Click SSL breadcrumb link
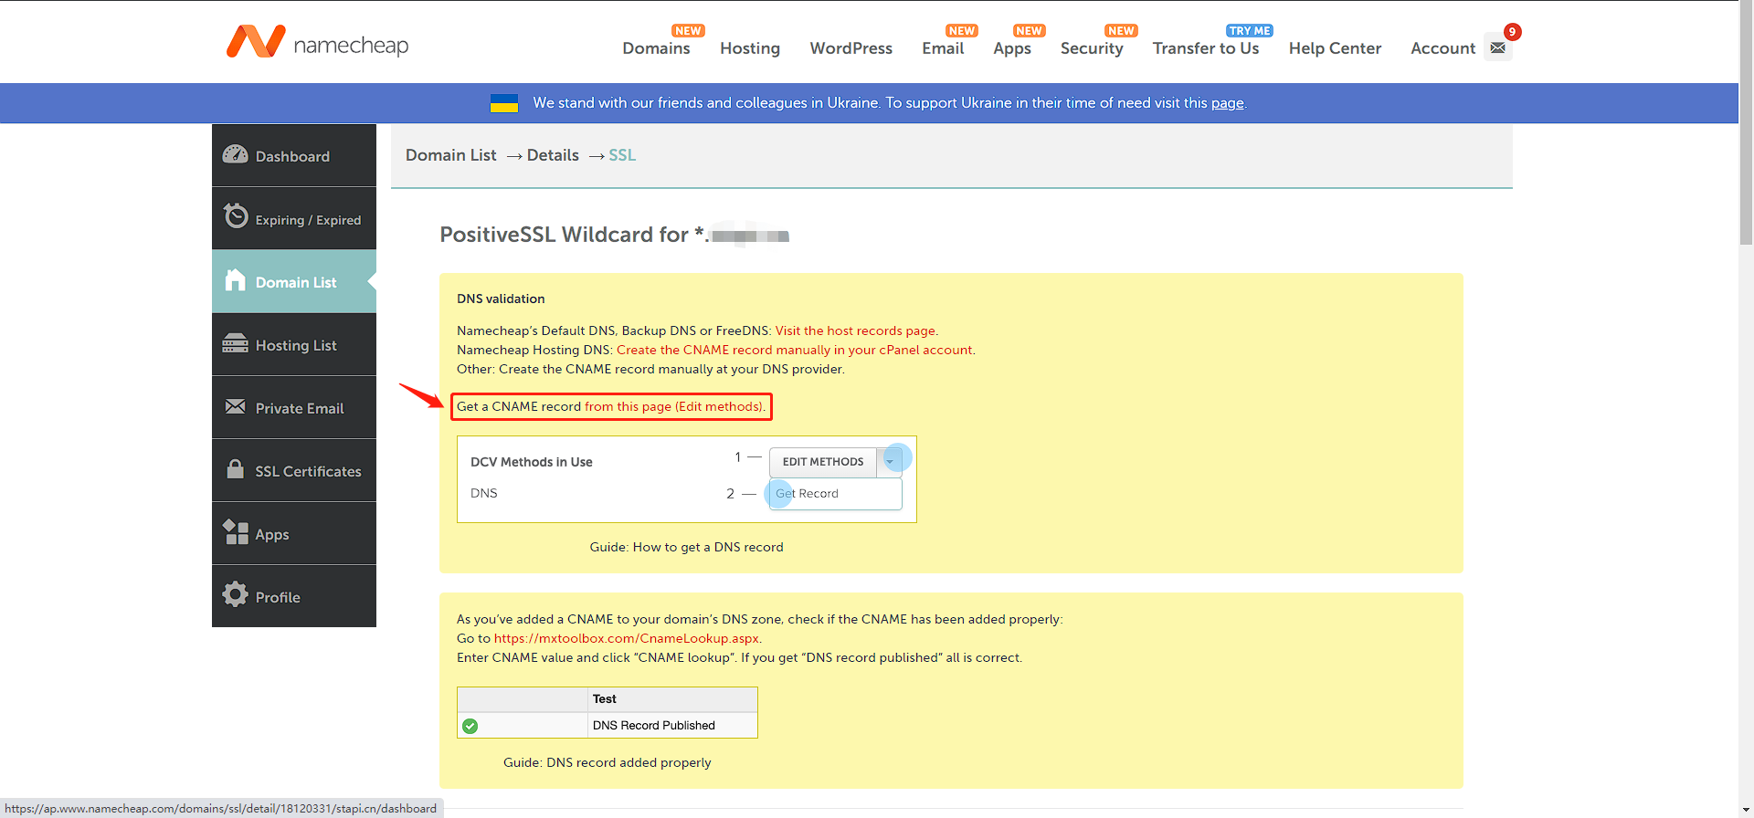The image size is (1754, 818). (622, 155)
